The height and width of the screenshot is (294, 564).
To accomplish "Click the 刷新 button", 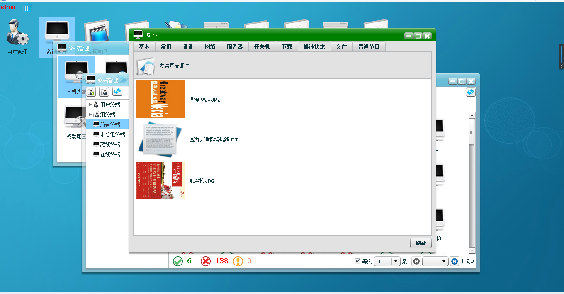I will point(421,243).
